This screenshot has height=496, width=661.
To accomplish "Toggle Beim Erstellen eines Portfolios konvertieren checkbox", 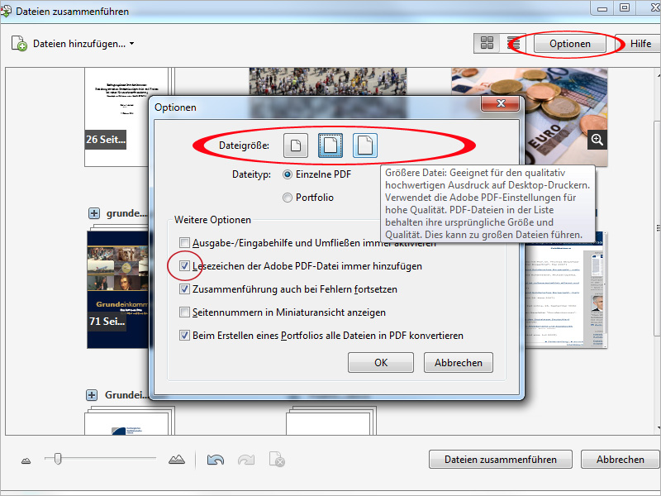I will pyautogui.click(x=184, y=336).
